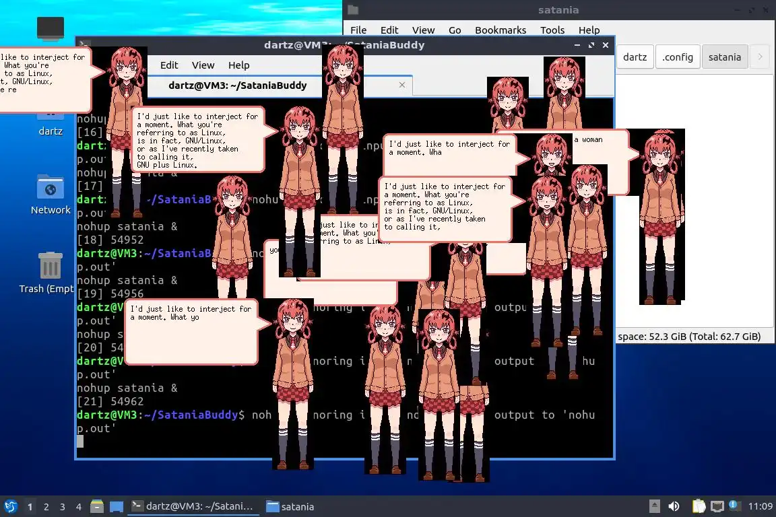Viewport: 776px width, 517px height.
Task: Click the speech bubble ending 'GNU plus Linux.'
Action: [x=198, y=140]
